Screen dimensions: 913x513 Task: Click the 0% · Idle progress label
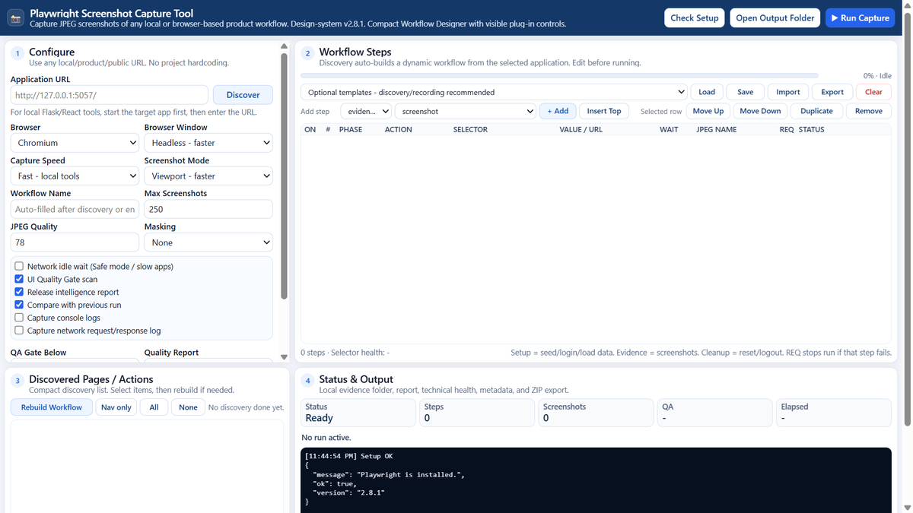point(877,76)
